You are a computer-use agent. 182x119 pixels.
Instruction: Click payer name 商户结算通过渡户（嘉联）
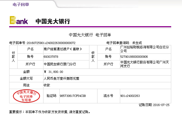click(63, 49)
